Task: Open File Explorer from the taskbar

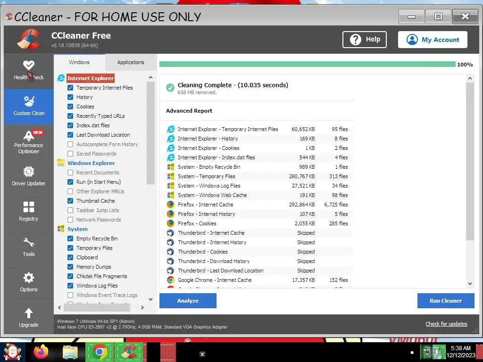Action: [x=70, y=352]
